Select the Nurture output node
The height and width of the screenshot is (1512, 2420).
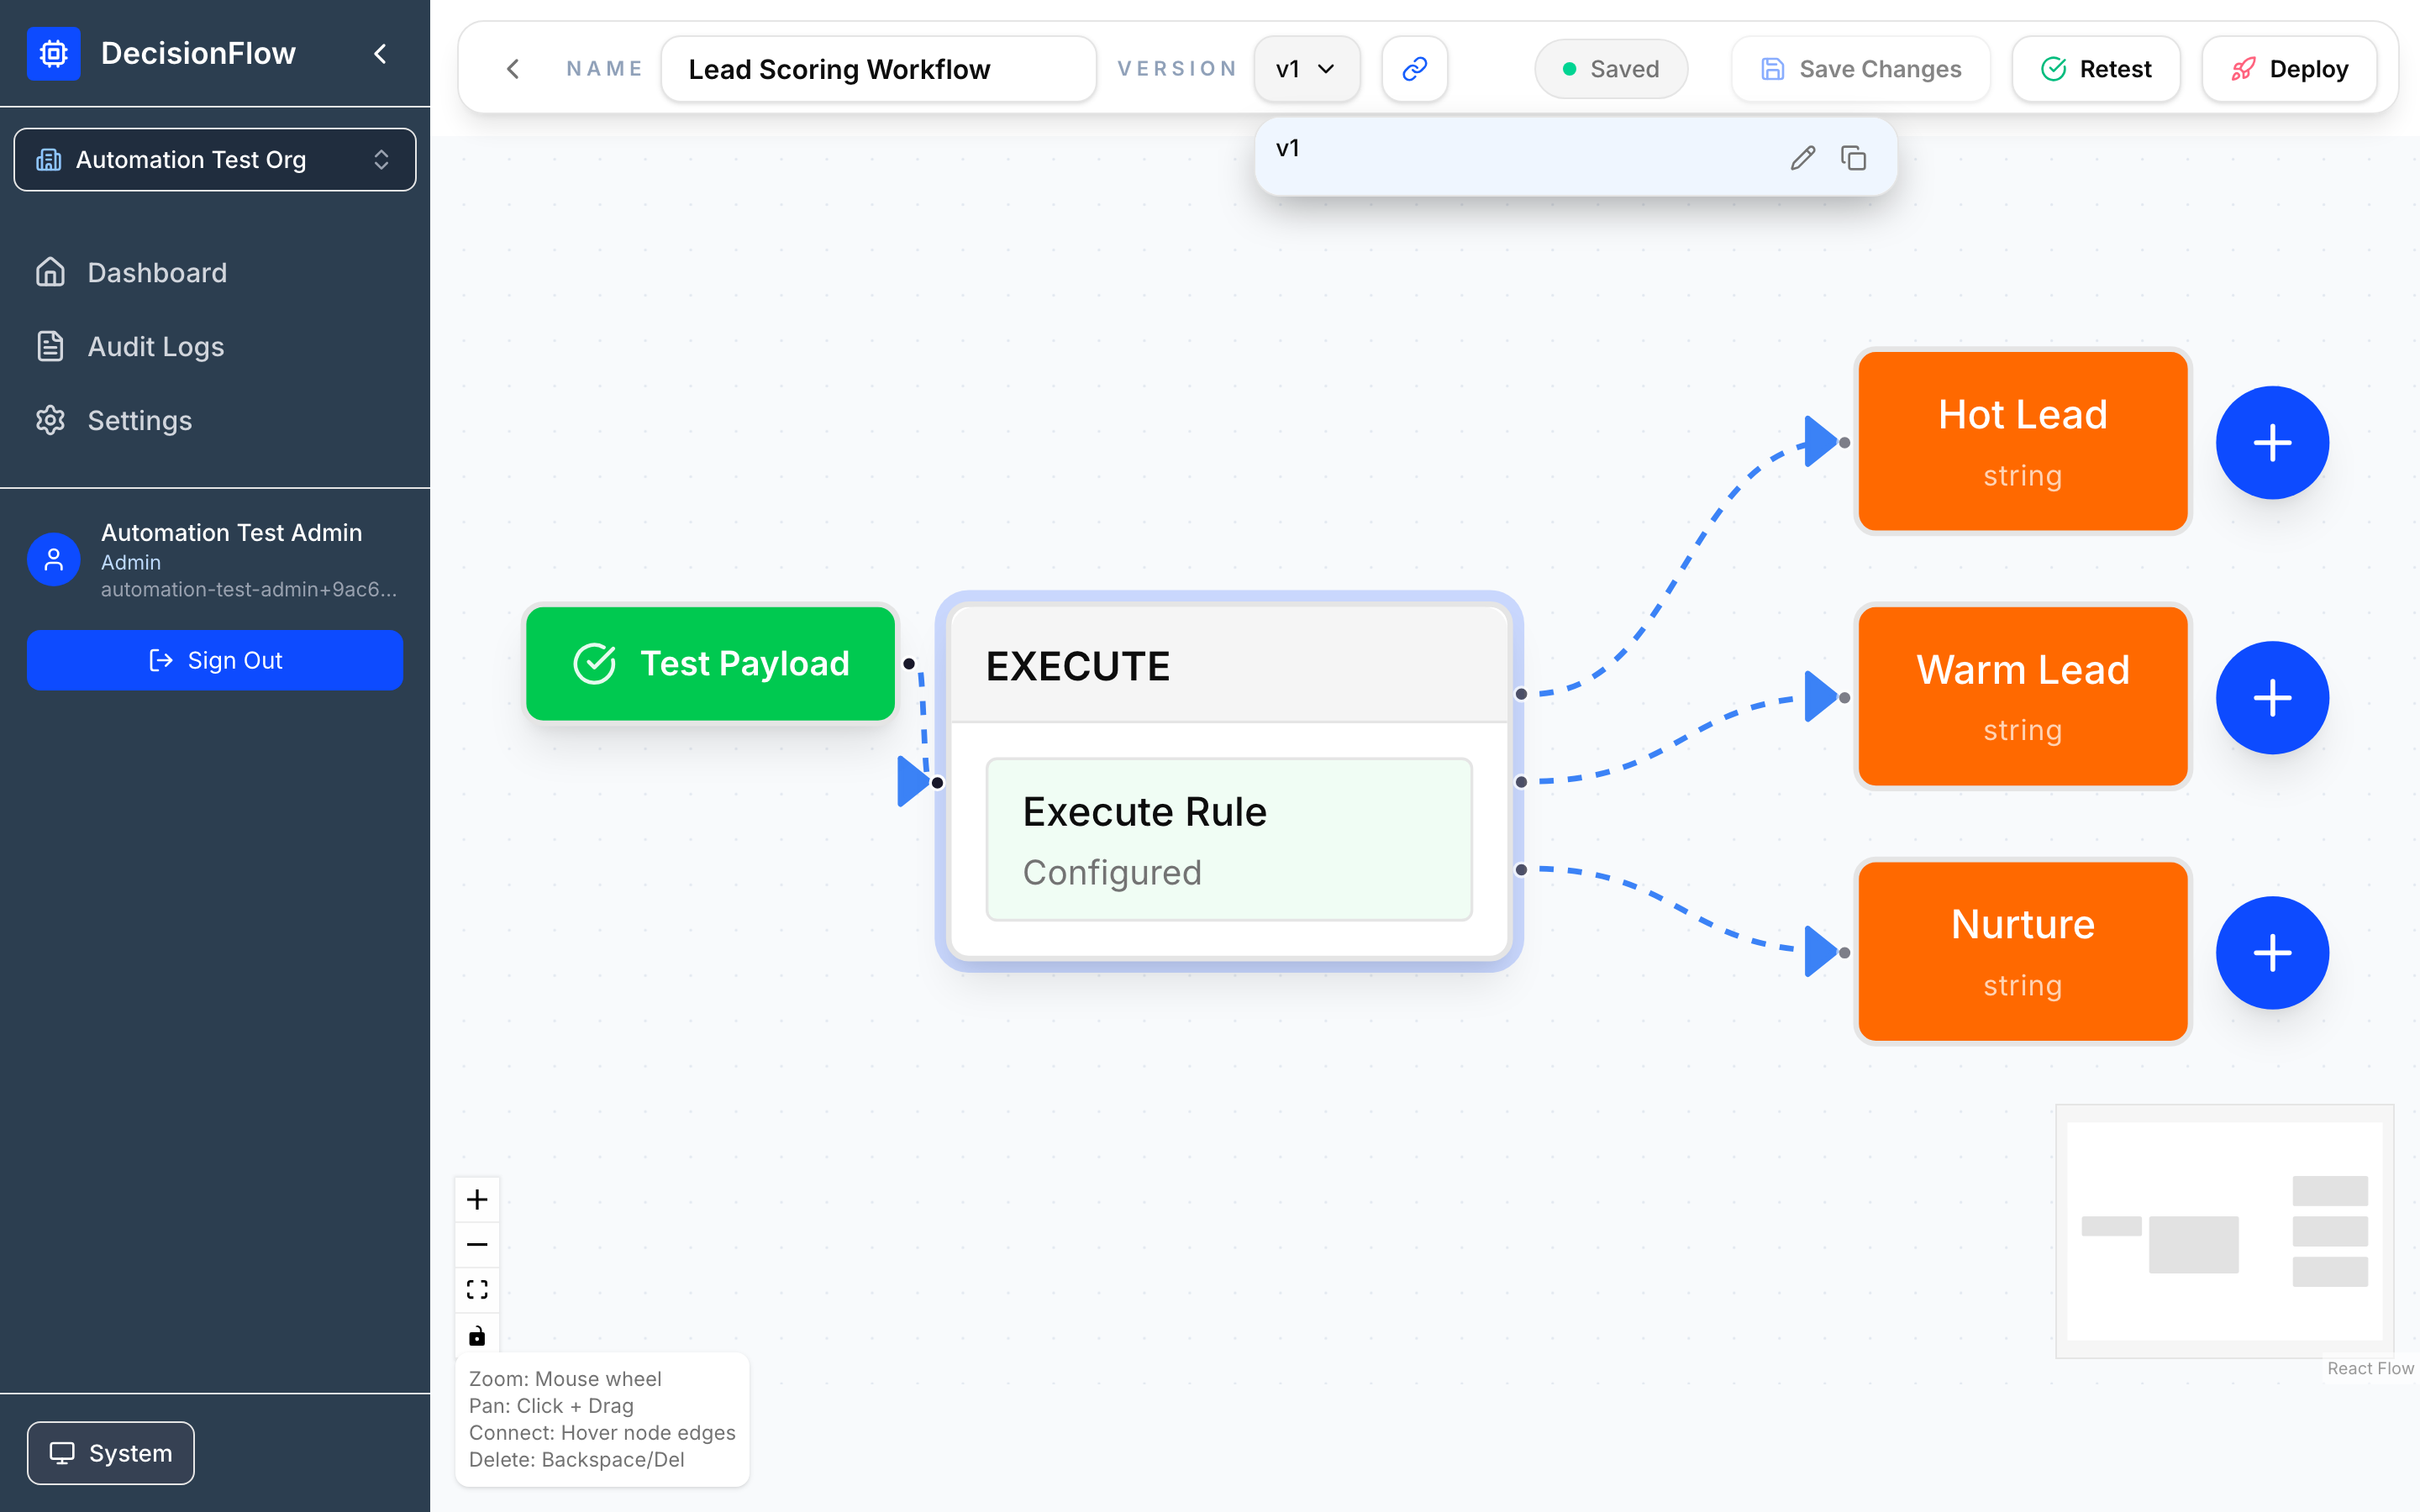2022,952
